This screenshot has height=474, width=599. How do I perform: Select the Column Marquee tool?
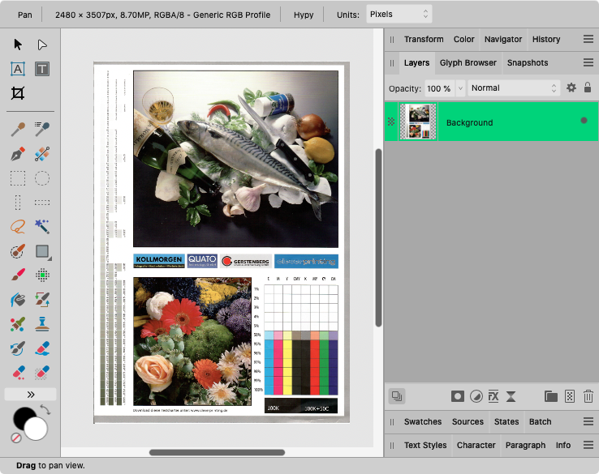point(18,203)
